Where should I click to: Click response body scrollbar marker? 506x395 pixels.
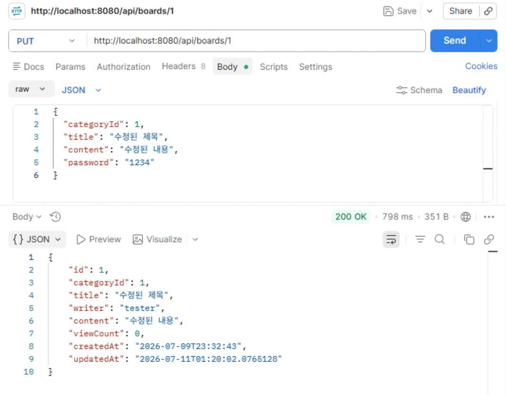tap(493, 251)
